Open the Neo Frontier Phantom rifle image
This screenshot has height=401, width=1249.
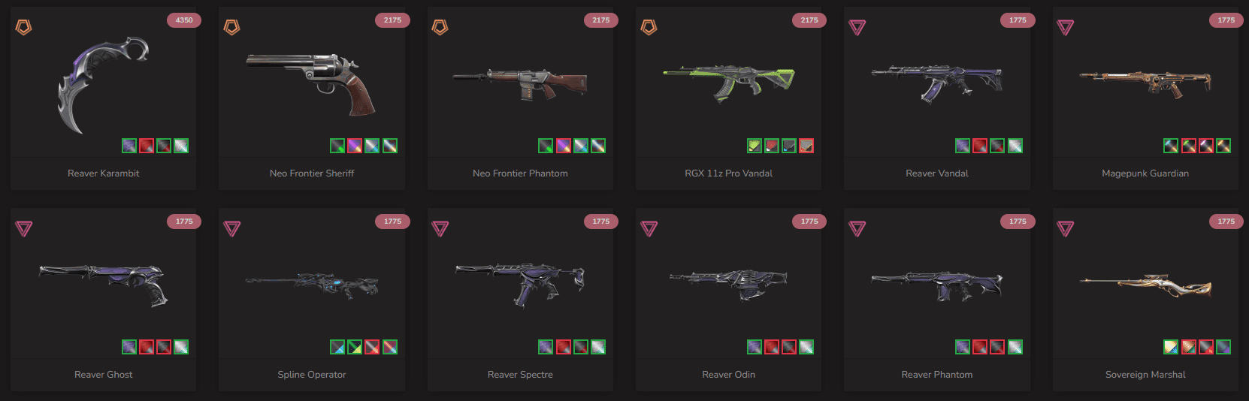point(520,83)
